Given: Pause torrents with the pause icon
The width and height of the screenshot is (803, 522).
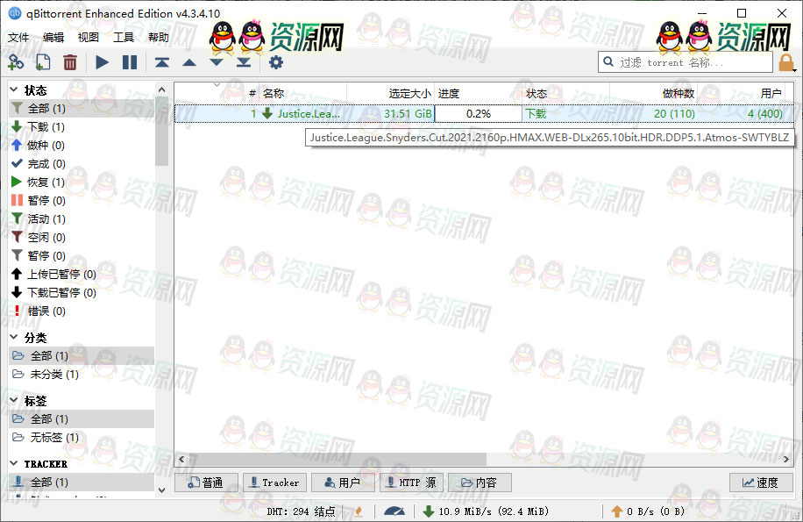Looking at the screenshot, I should click(x=130, y=62).
